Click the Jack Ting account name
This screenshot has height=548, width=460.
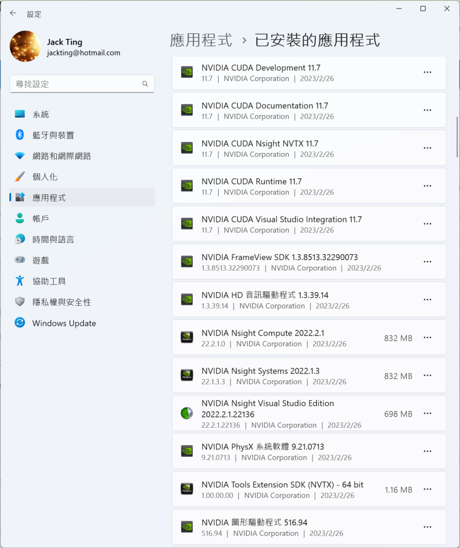point(65,42)
